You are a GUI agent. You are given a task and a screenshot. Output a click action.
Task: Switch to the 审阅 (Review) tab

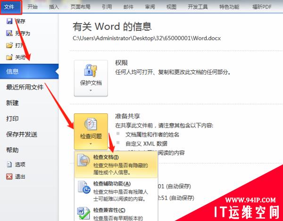point(150,7)
